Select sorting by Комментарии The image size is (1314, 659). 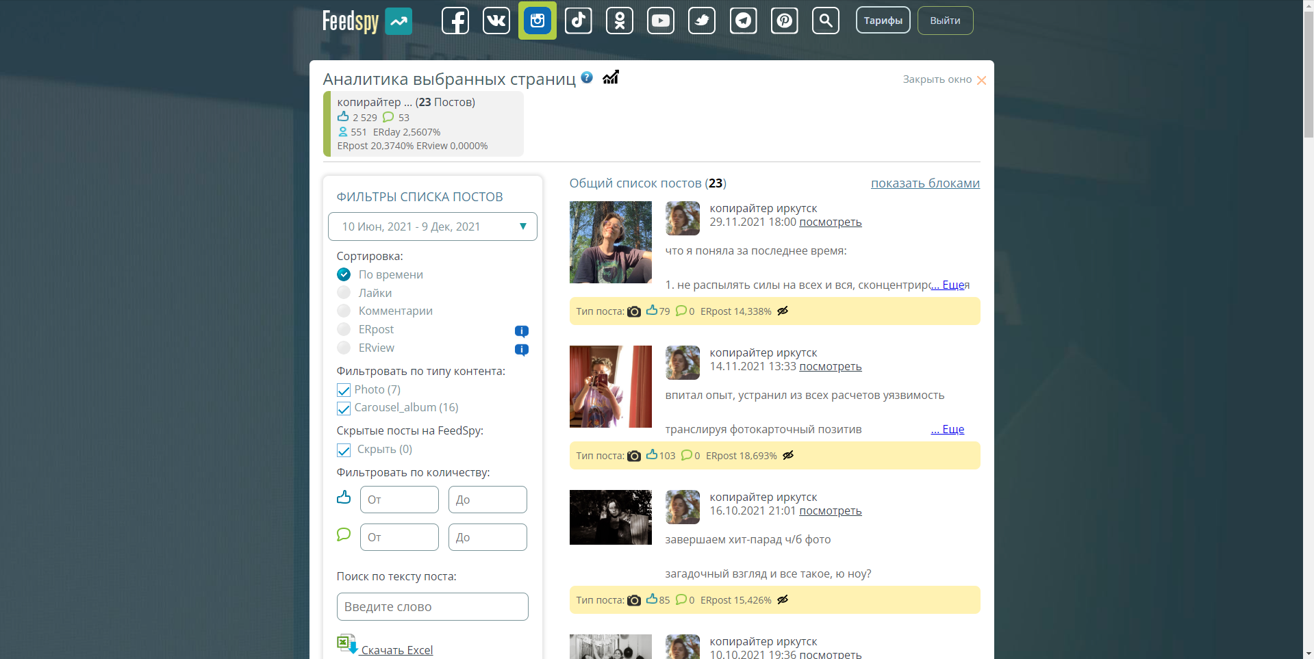[344, 311]
